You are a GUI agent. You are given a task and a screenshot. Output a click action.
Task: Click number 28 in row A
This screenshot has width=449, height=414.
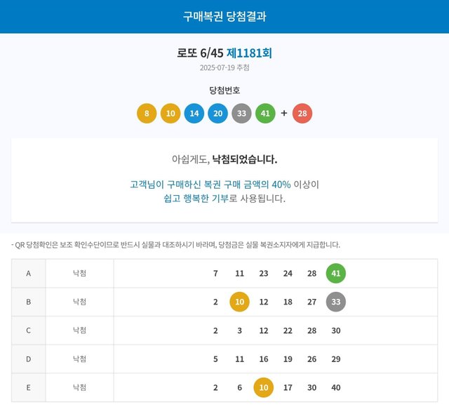(x=311, y=274)
